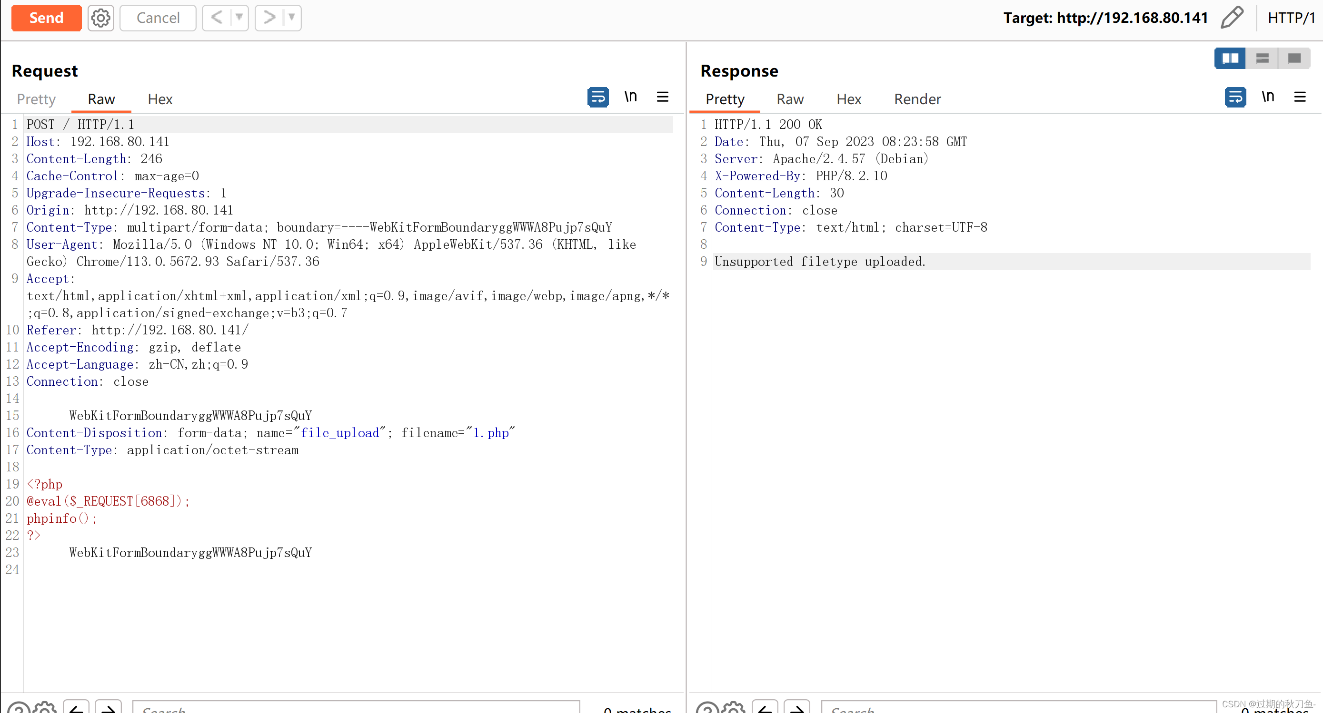
Task: Open the Response Hex tab
Action: [x=848, y=99]
